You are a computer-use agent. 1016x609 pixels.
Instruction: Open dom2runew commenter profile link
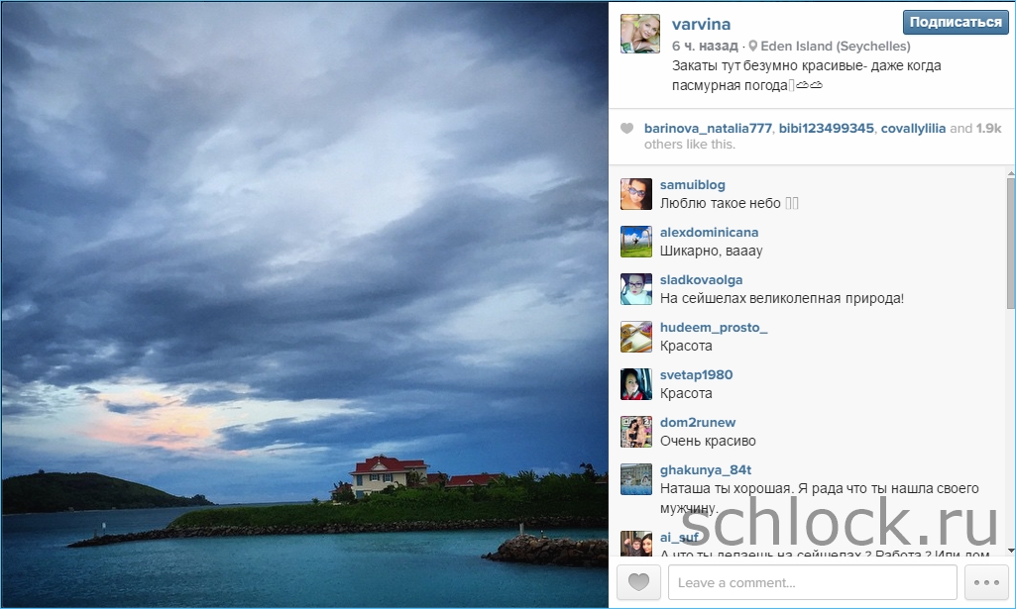pos(698,422)
